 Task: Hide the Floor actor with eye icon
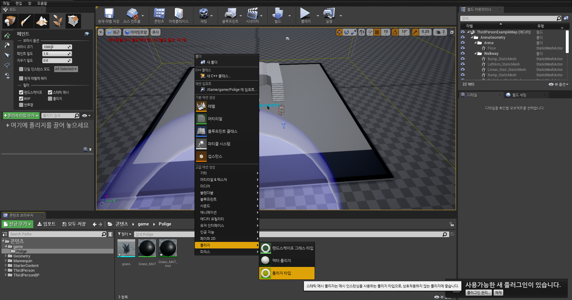463,48
